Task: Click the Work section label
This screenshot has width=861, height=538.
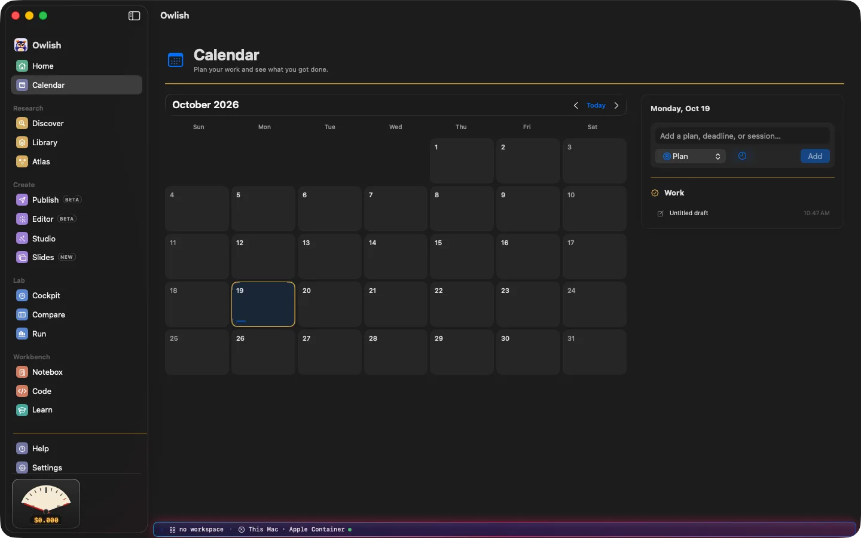Action: 674,192
